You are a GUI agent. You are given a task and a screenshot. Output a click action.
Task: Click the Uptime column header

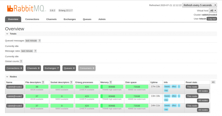pyautogui.click(x=154, y=82)
